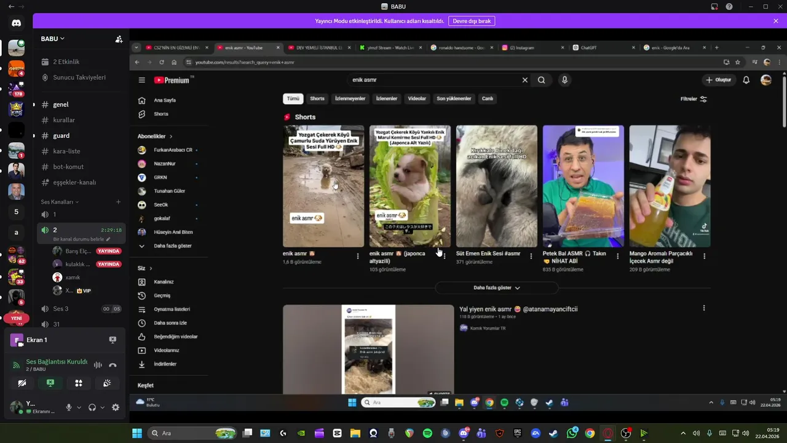
Task: Select the İzlenmeyenler filter chip
Action: pyautogui.click(x=350, y=98)
